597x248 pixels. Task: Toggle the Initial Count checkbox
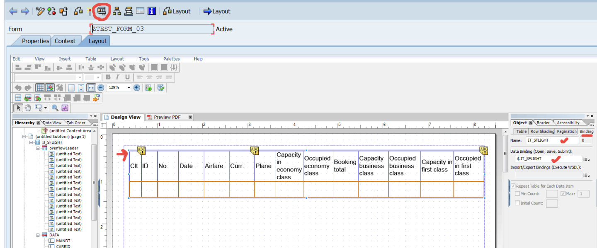517,203
